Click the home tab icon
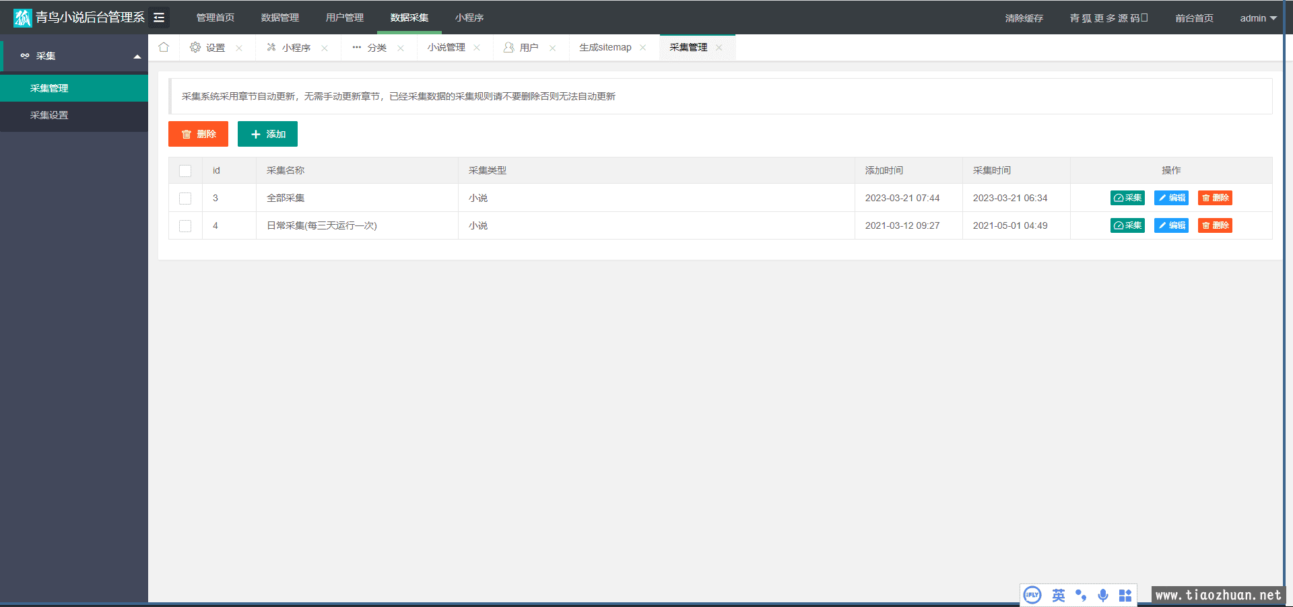 (x=164, y=47)
